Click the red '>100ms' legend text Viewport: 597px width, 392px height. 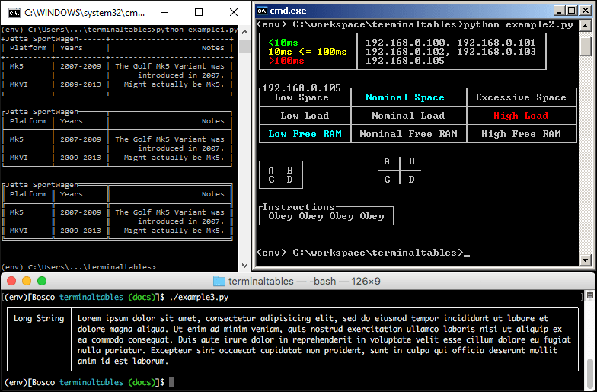point(286,61)
